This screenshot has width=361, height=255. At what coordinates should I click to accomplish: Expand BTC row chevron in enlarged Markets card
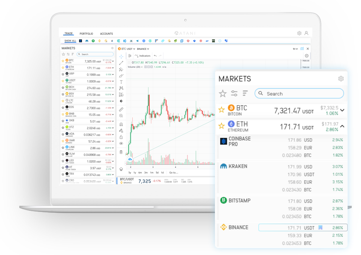(x=342, y=110)
